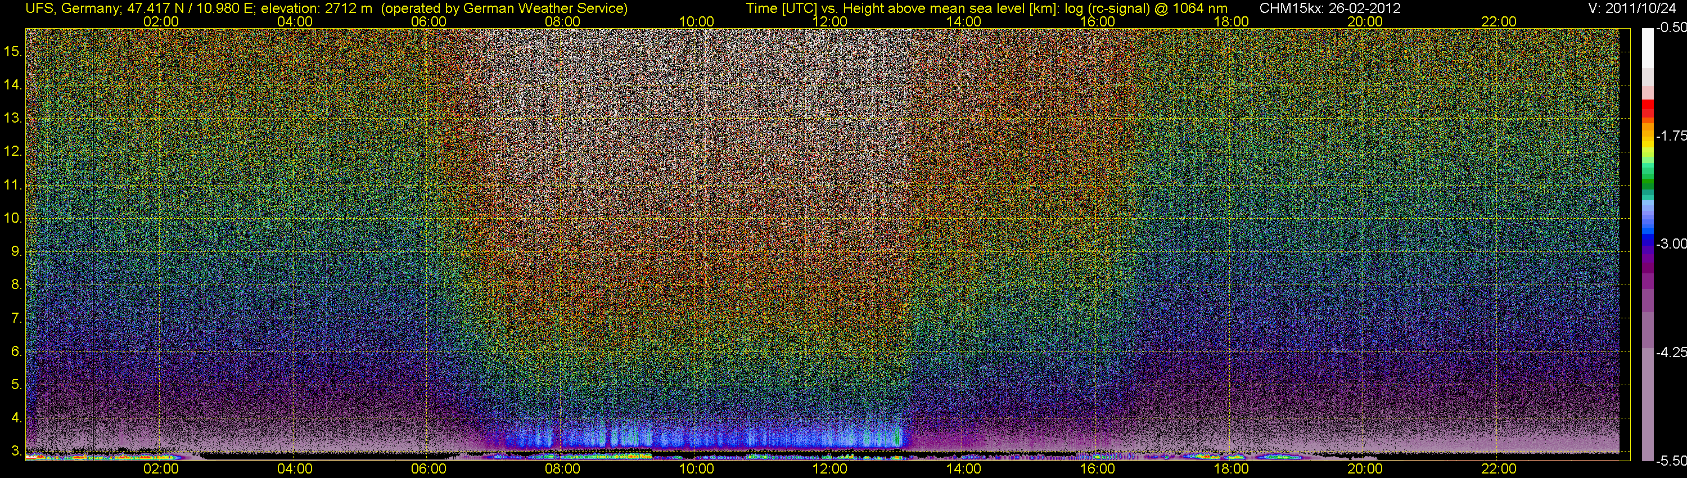Click the 18:00 label on the bottom time axis
Image resolution: width=1687 pixels, height=478 pixels.
(x=1230, y=469)
